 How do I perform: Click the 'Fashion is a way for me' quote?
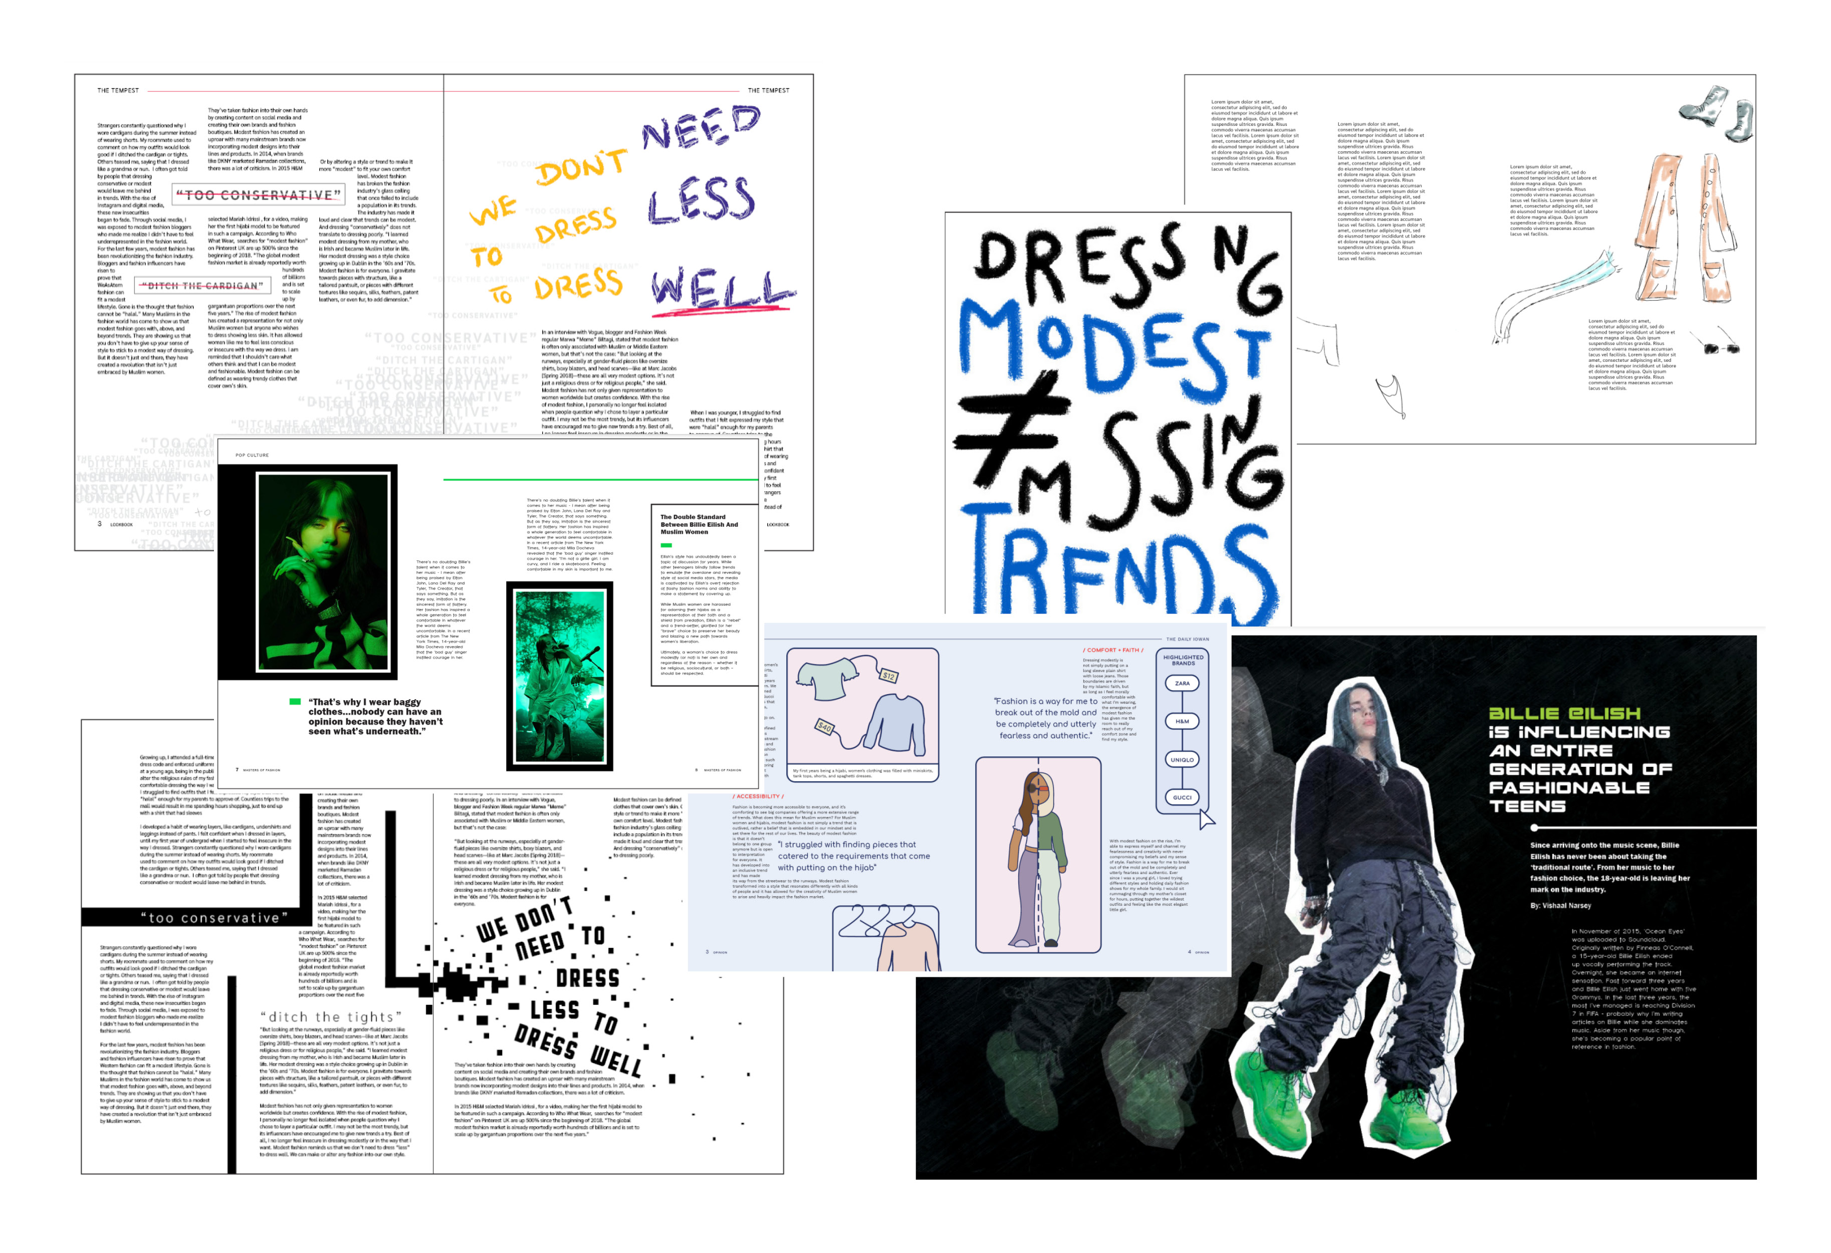click(x=1045, y=718)
